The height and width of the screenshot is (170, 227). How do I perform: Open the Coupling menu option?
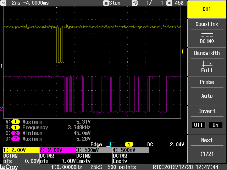point(207,33)
